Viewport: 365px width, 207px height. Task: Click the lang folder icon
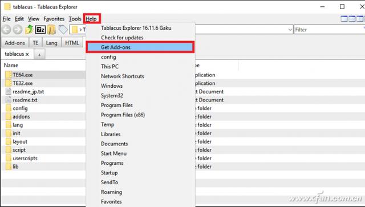point(8,125)
